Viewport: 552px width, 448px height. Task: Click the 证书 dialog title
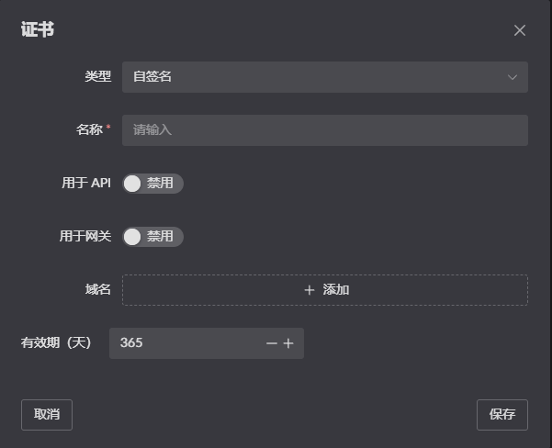tap(38, 29)
